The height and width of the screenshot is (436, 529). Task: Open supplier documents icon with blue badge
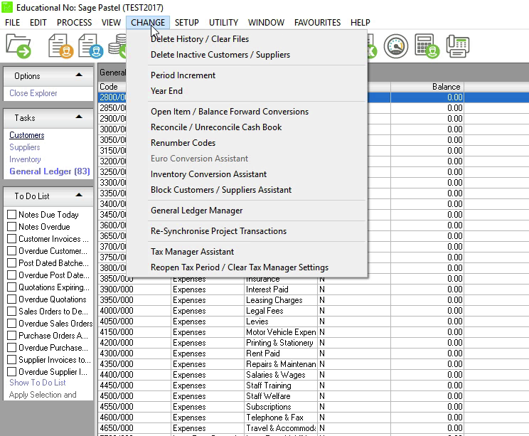coord(90,47)
